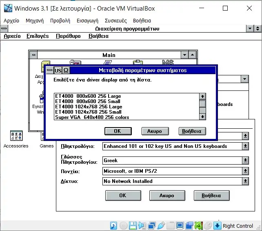The width and height of the screenshot is (262, 231).
Task: Click the blue keyboard capture arrow icon
Action: [218, 226]
